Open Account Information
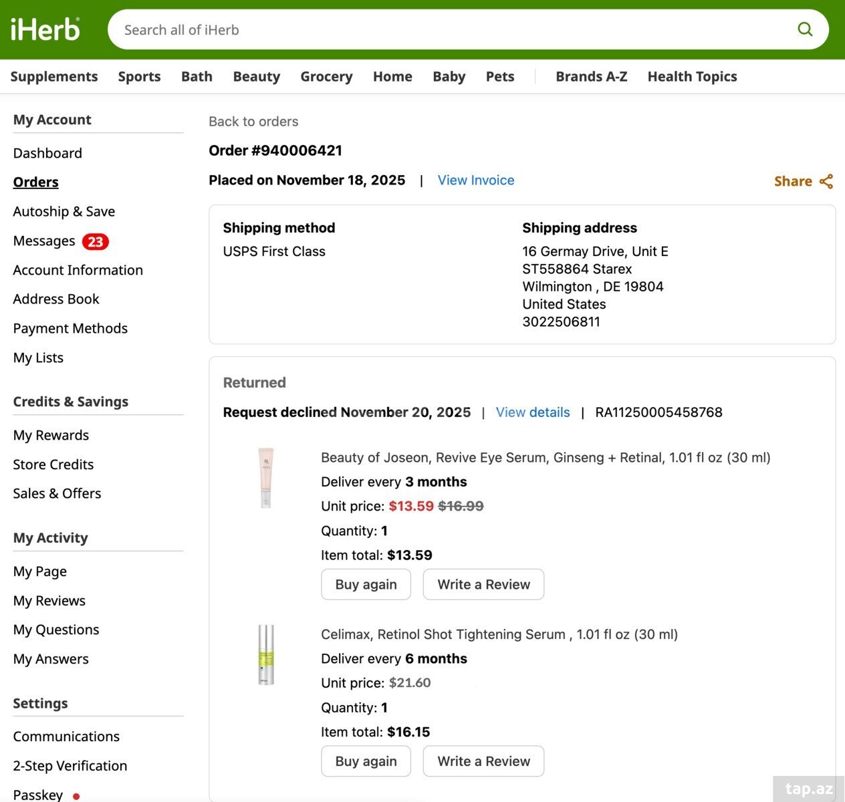The width and height of the screenshot is (845, 802). tap(78, 270)
